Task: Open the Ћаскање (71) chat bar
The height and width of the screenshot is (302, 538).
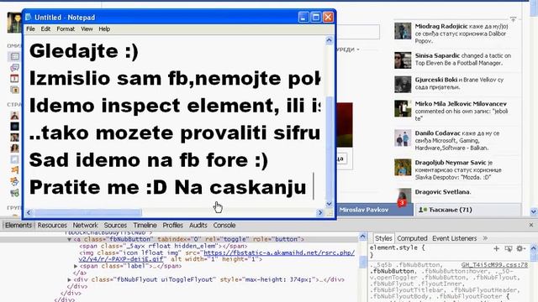Action: (468, 210)
